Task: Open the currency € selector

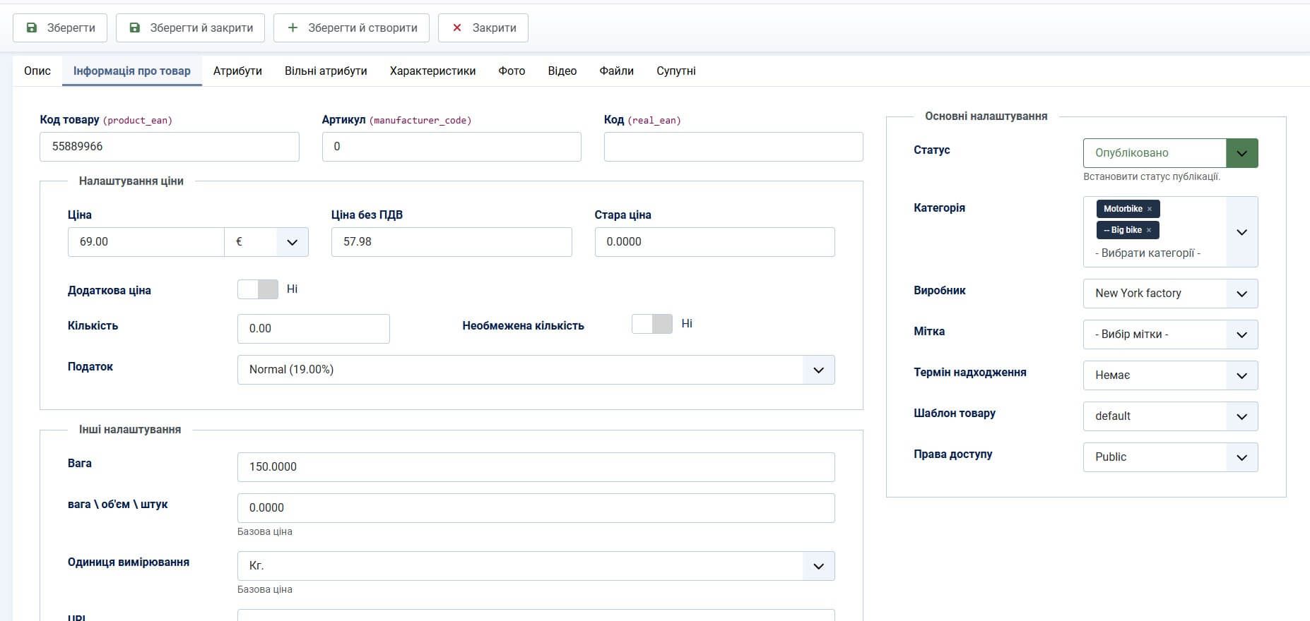Action: click(x=266, y=242)
